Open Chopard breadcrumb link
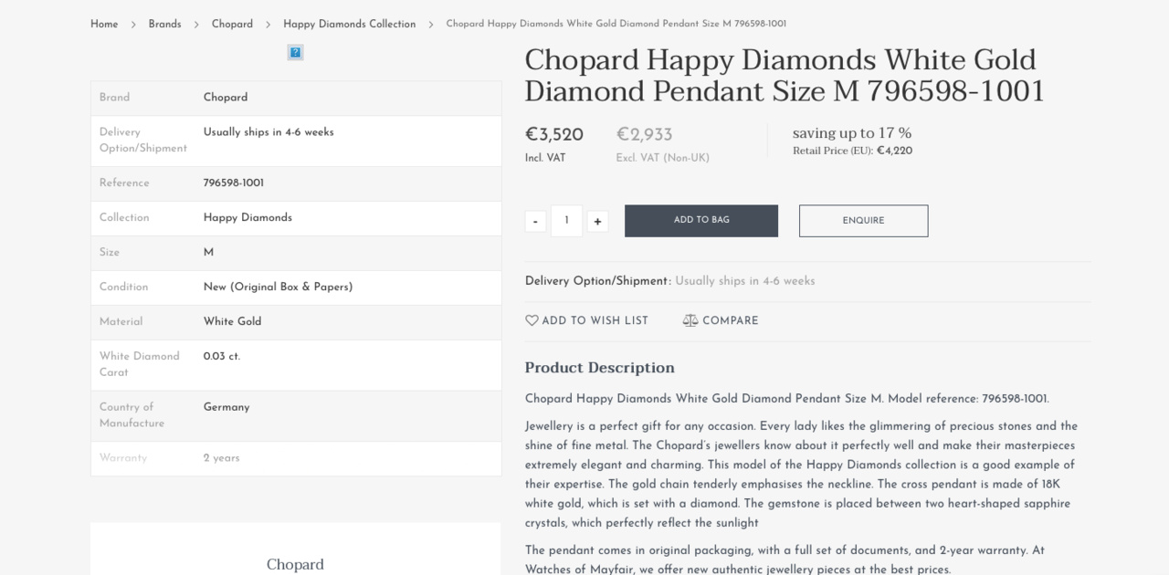The height and width of the screenshot is (575, 1169). click(x=232, y=24)
